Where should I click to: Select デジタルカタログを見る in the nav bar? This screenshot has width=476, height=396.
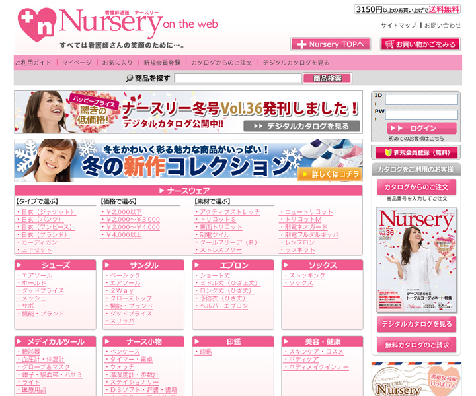pos(296,63)
